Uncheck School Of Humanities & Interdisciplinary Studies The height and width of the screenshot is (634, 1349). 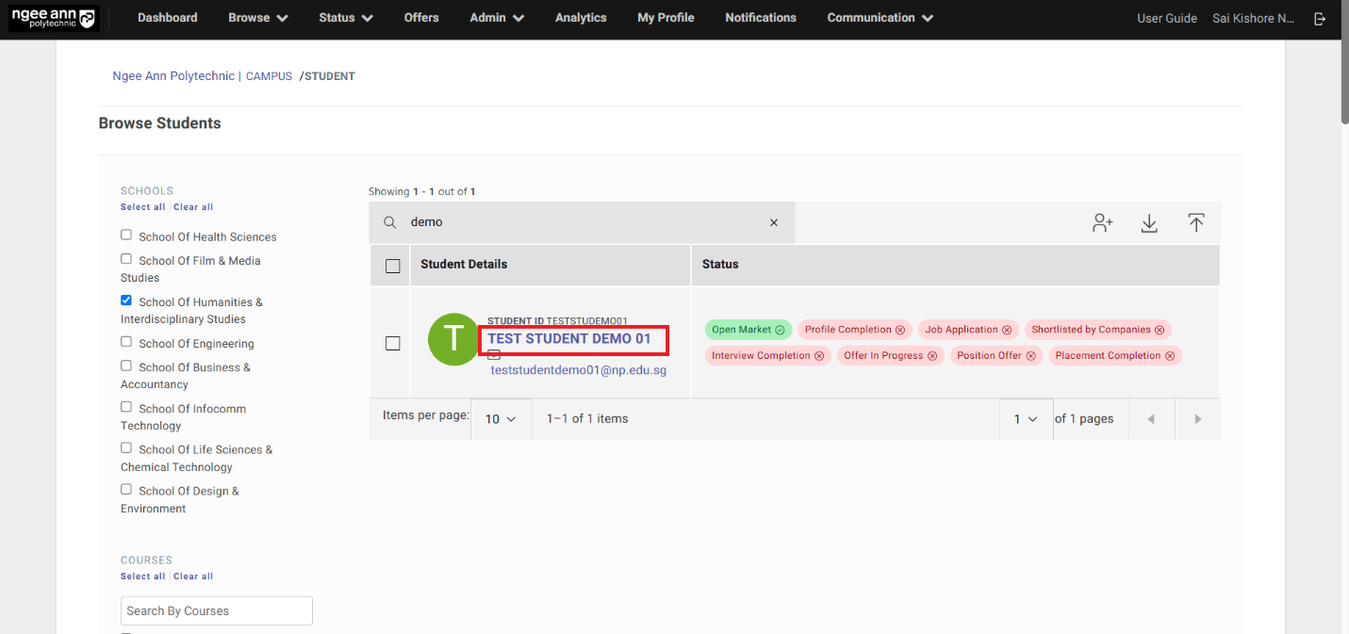(x=126, y=301)
